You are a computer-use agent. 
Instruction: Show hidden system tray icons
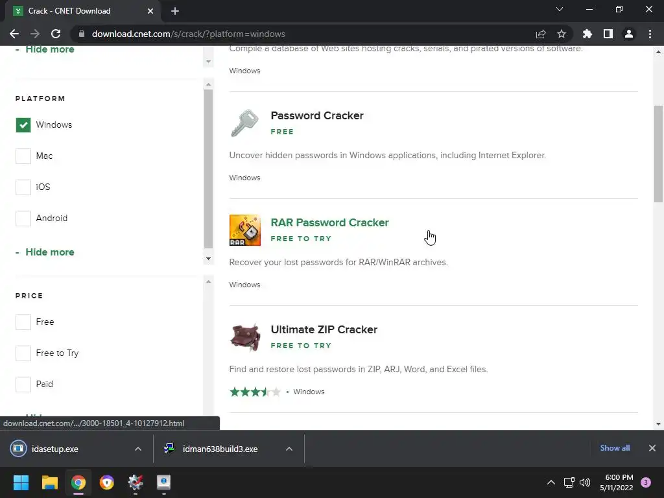tap(551, 482)
